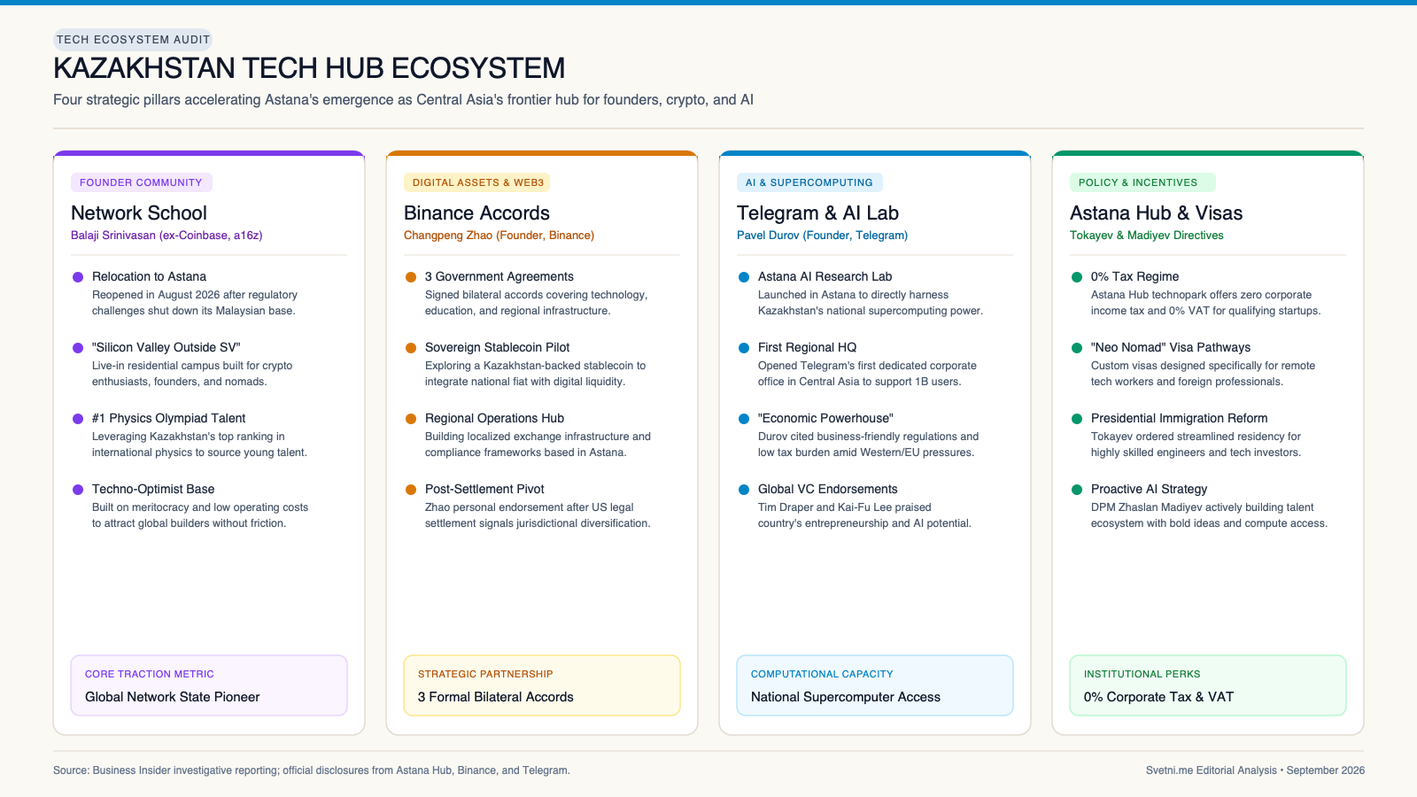Select the Telegram & AI Lab card heading
Viewport: 1417px width, 797px height.
pyautogui.click(x=817, y=213)
